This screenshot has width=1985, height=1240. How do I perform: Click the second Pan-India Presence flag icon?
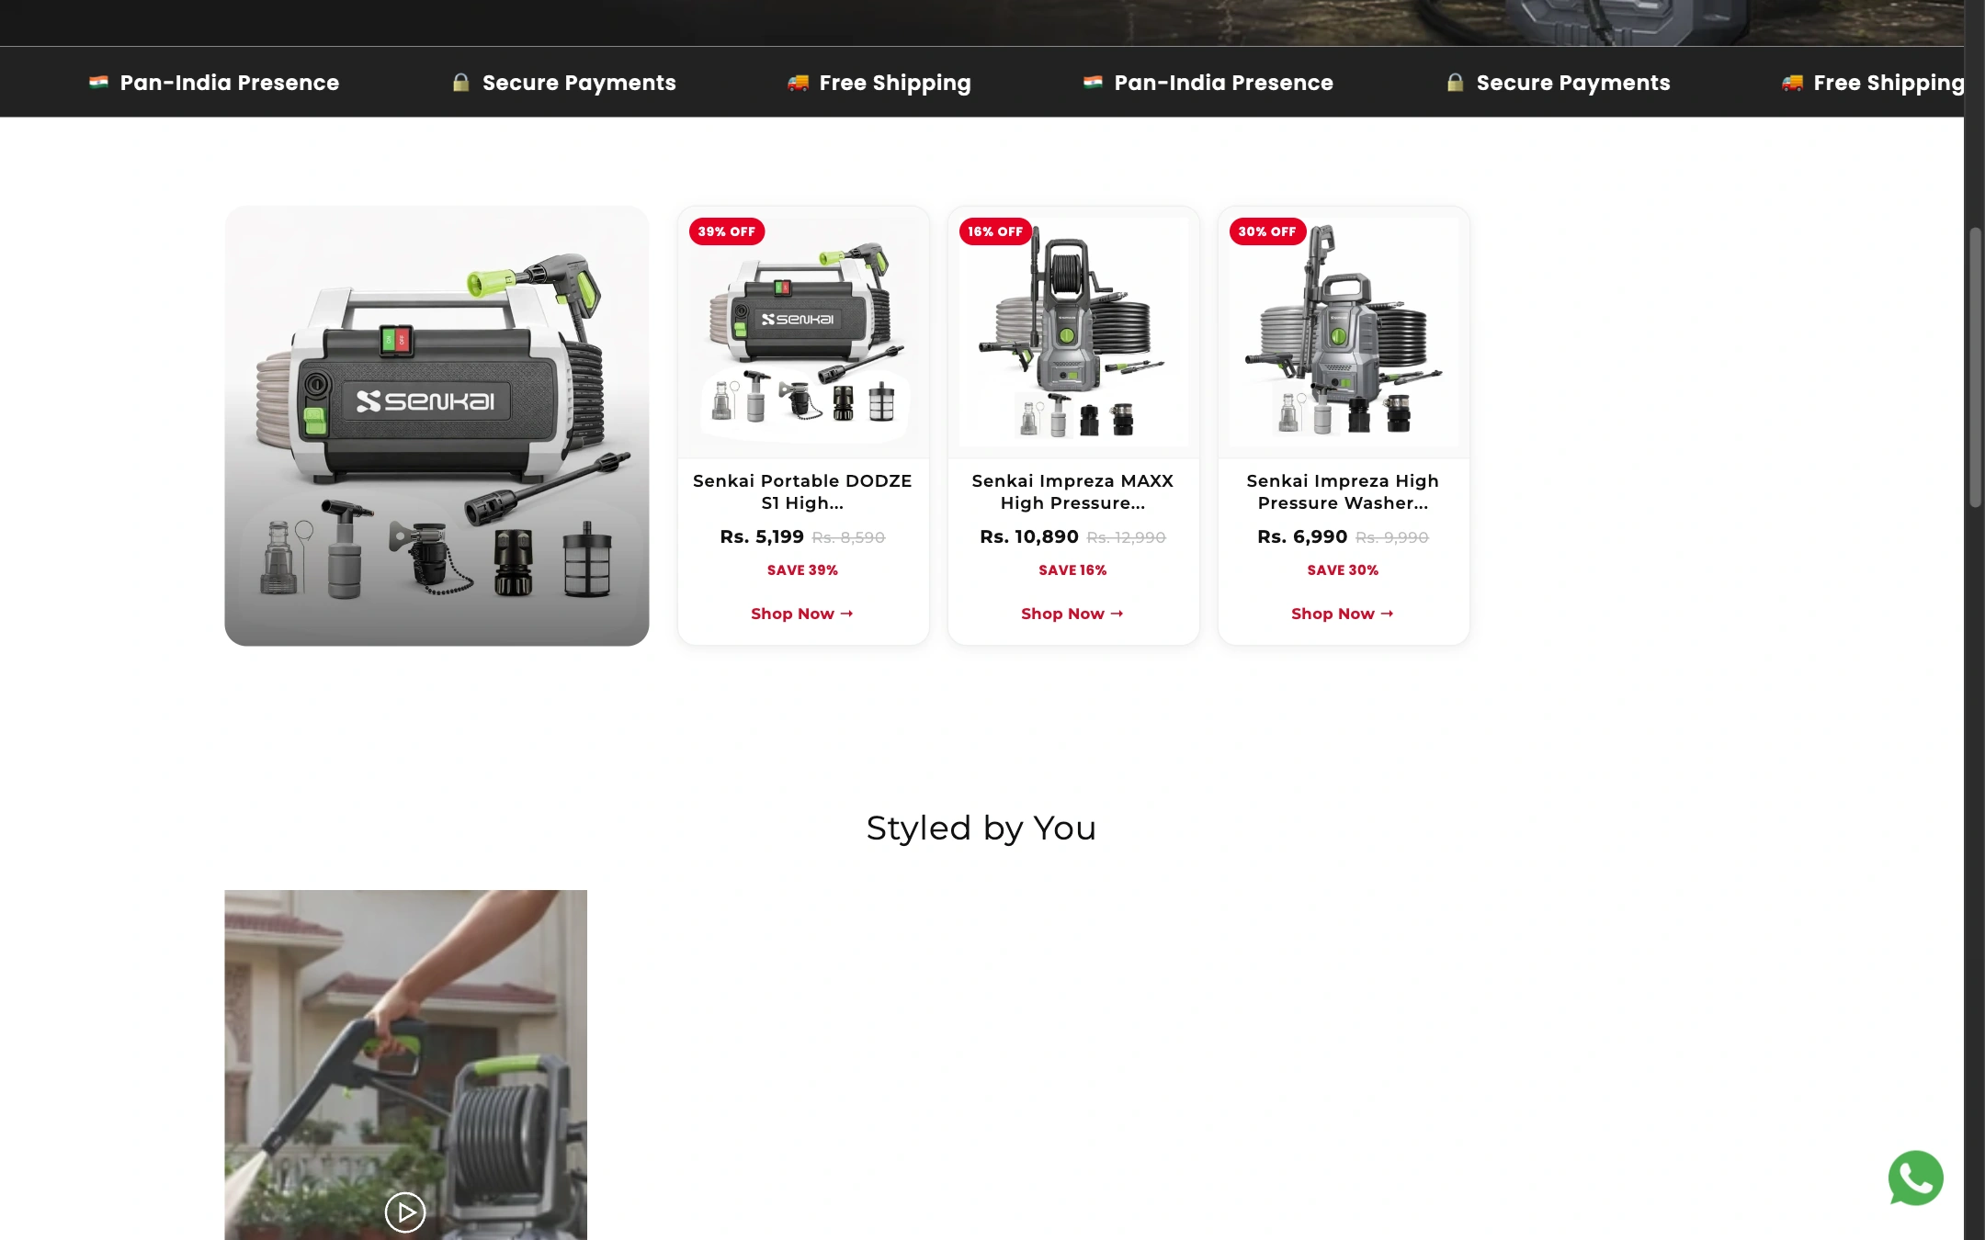[x=1093, y=83]
